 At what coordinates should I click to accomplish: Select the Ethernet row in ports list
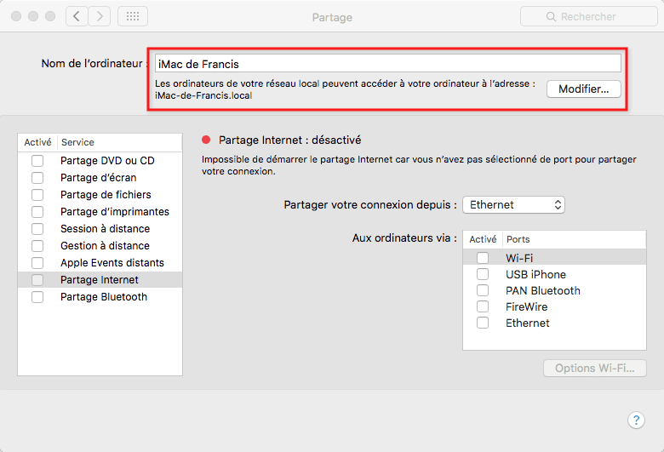tap(554, 323)
